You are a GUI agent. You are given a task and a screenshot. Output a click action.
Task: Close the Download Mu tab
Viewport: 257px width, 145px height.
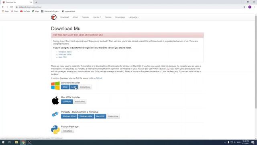(x=31, y=2)
